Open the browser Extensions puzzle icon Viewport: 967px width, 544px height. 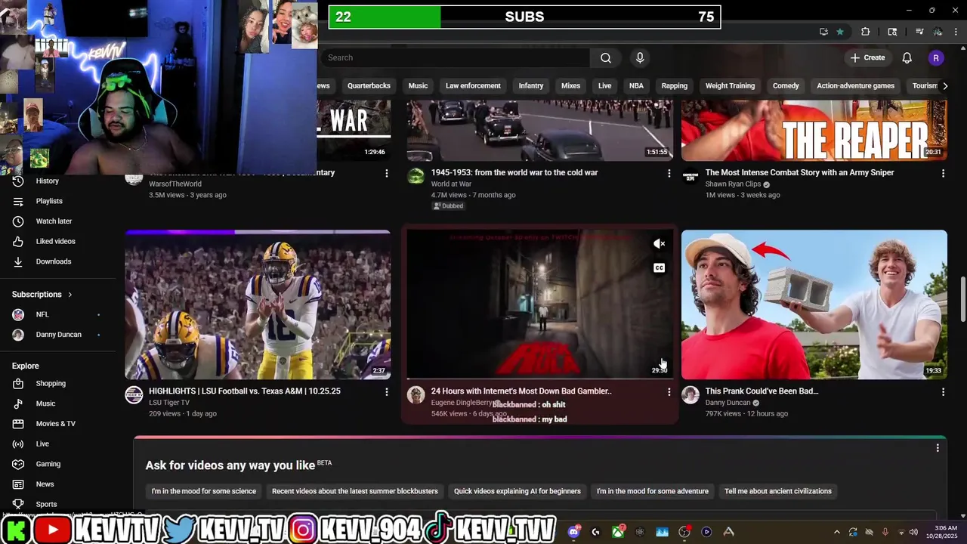click(x=866, y=32)
